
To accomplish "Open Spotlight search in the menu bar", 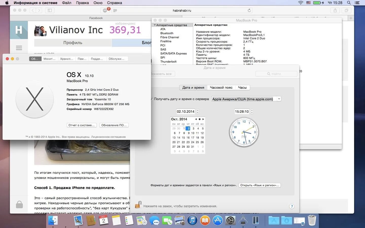I will click(349, 3).
